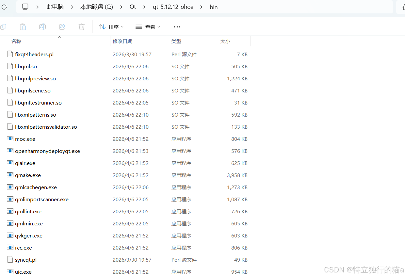
Task: Click the Copy toolbar icon
Action: click(x=3, y=27)
